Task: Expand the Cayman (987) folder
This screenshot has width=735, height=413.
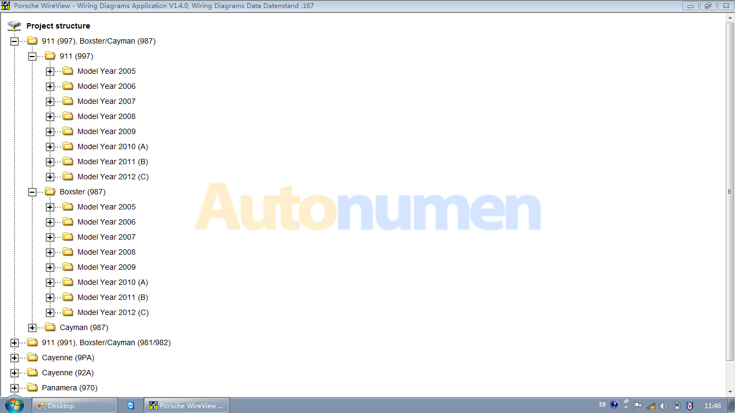Action: click(x=32, y=327)
